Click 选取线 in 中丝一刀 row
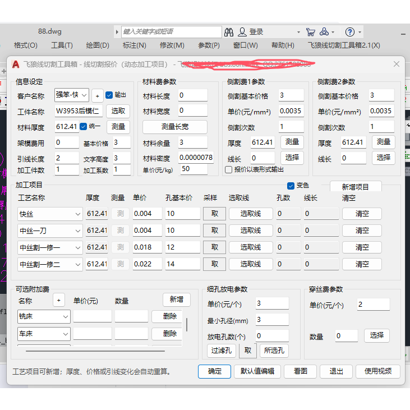 pos(251,231)
